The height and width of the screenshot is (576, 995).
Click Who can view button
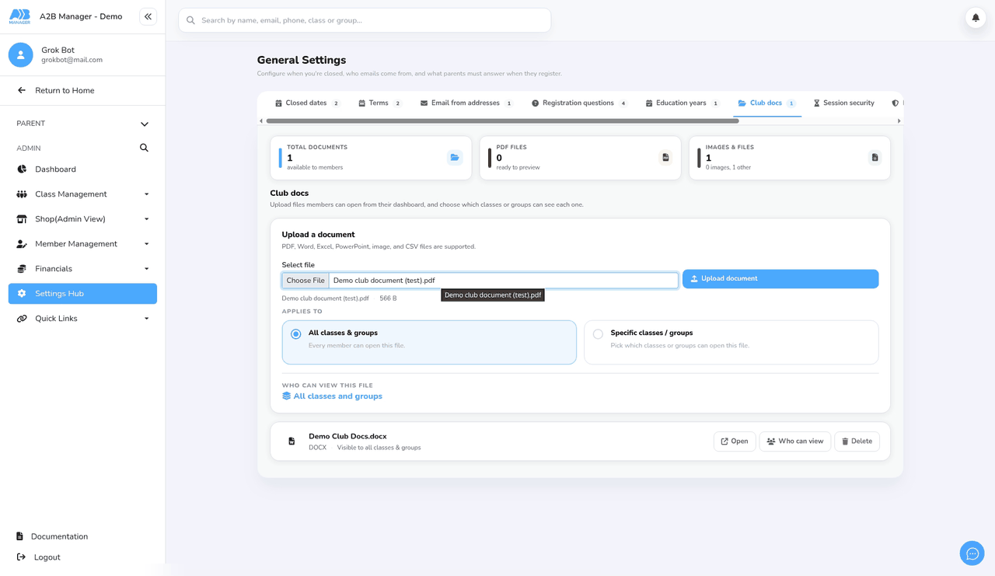795,442
